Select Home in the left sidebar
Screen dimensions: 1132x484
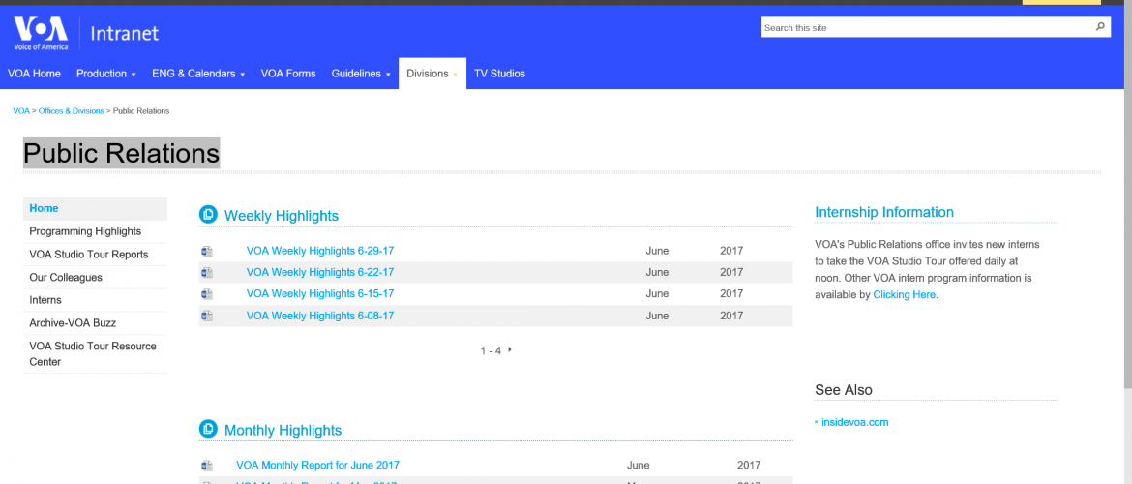[95, 208]
